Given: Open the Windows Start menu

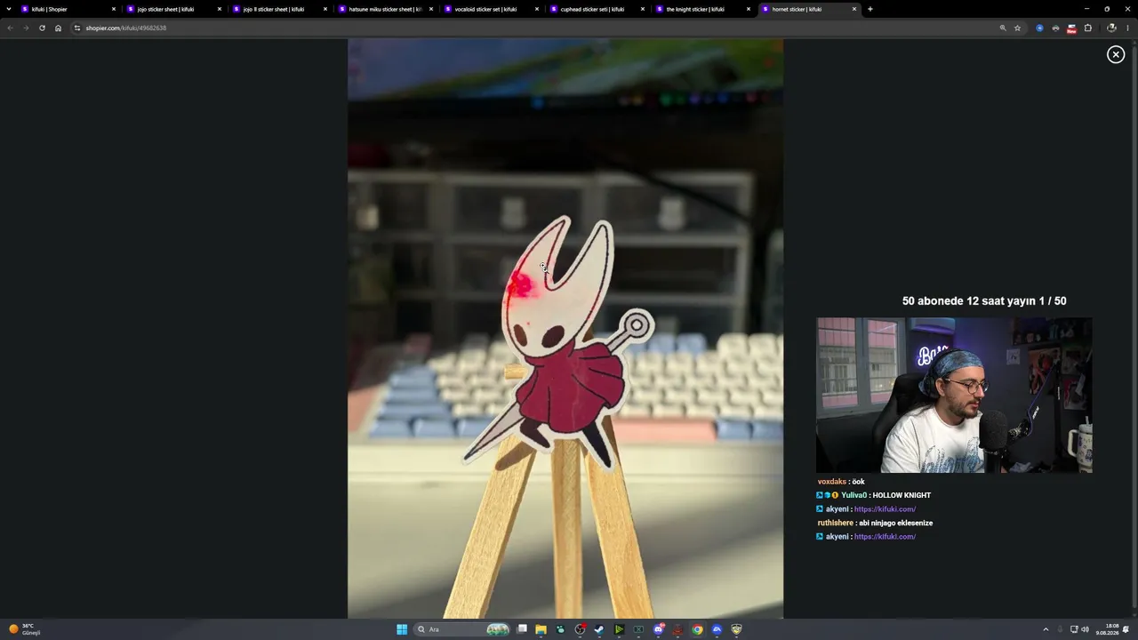Looking at the screenshot, I should tap(402, 629).
